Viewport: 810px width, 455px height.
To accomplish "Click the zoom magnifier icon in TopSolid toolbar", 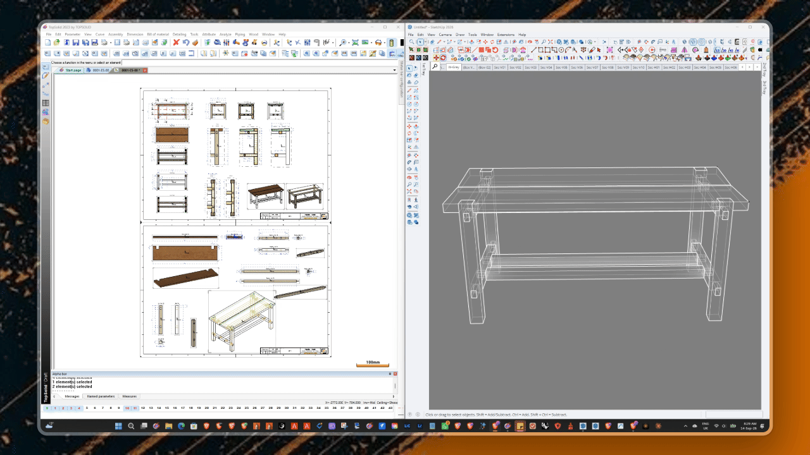I will coord(343,42).
